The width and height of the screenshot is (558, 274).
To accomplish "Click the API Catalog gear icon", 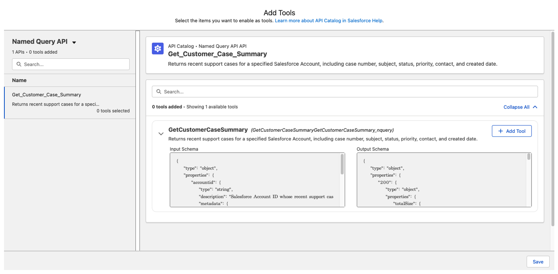I will (158, 49).
